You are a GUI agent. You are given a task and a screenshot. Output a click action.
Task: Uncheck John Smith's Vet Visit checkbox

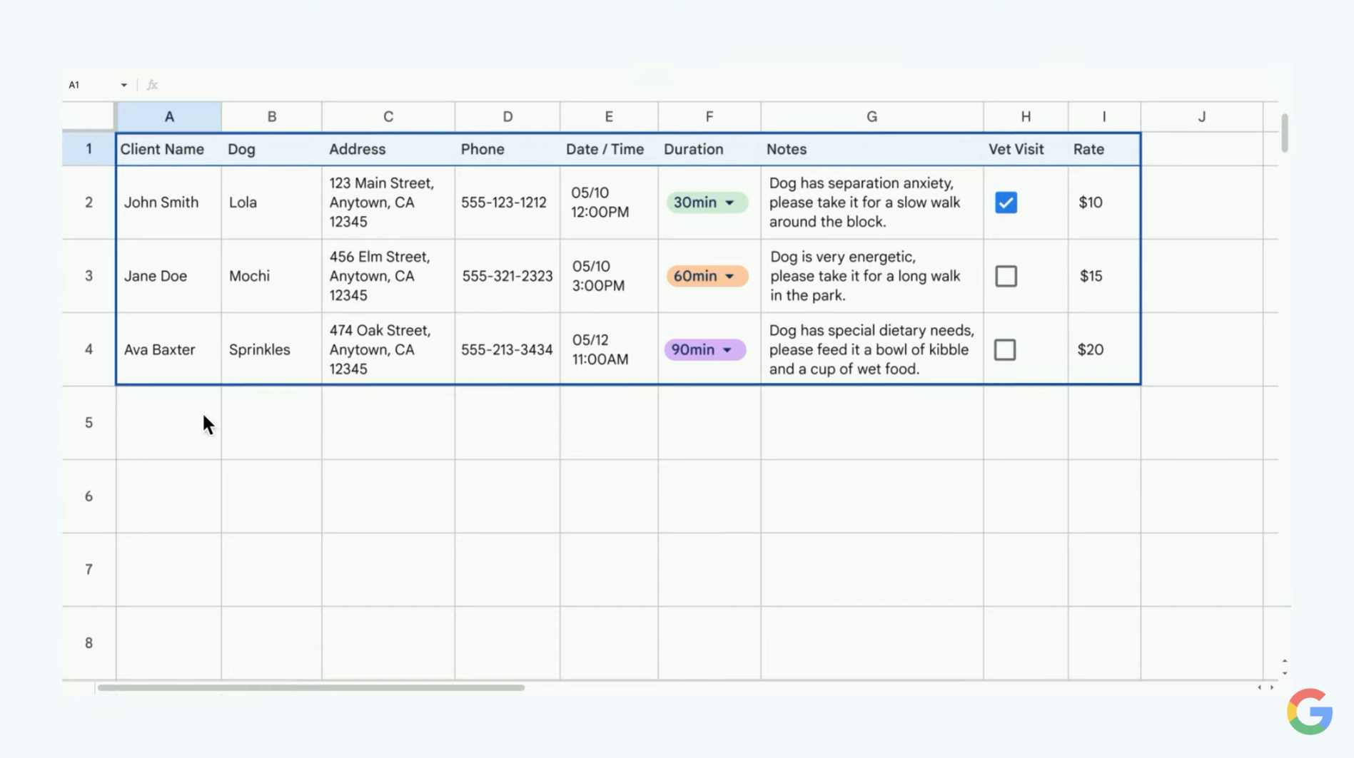tap(1006, 203)
